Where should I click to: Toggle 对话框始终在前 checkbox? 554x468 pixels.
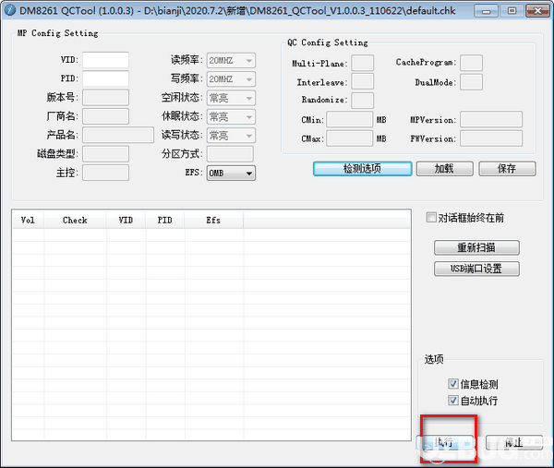click(x=431, y=217)
